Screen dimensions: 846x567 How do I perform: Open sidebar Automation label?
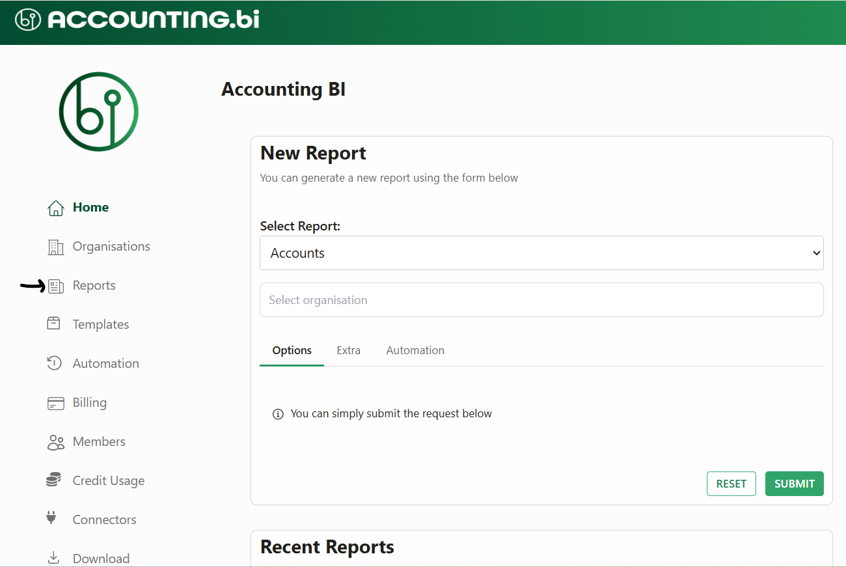[105, 364]
